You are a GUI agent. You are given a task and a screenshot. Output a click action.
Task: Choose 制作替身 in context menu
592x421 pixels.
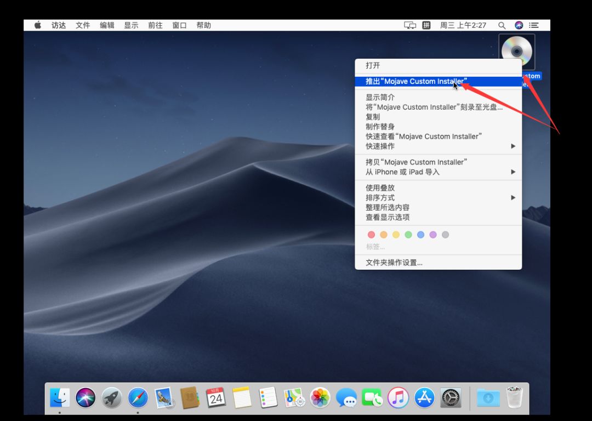click(x=439, y=127)
